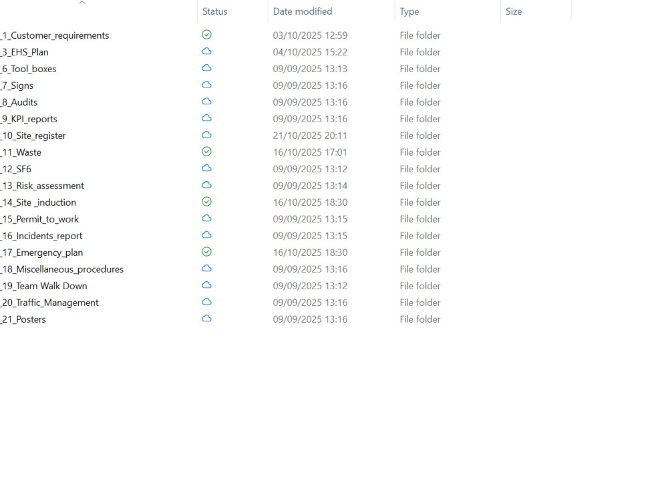Click the File folder type of _12_SF6
The width and height of the screenshot is (668, 501).
click(420, 169)
